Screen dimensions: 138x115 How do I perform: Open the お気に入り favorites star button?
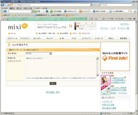coord(6,15)
